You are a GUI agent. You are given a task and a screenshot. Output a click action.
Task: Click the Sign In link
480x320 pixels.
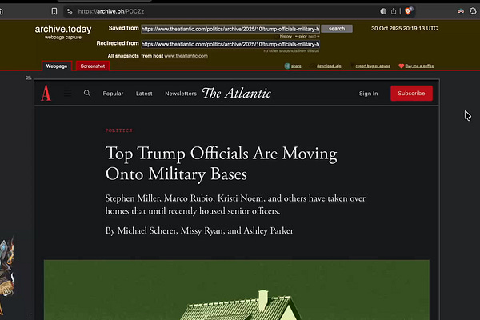tap(368, 94)
